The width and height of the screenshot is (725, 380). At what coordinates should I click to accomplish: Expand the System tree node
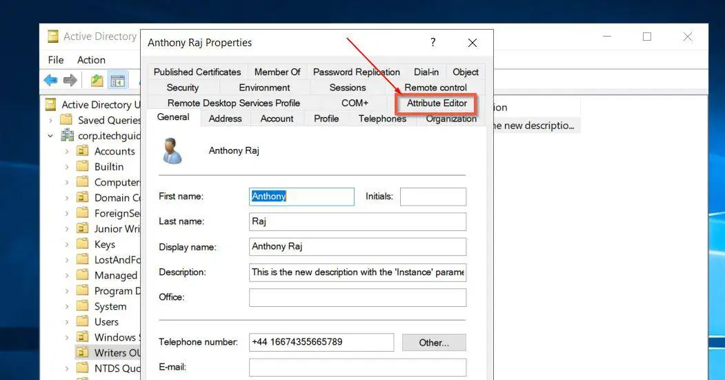pos(67,306)
